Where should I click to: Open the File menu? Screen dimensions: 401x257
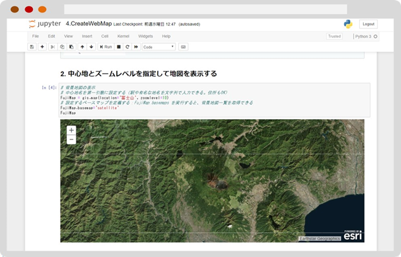pyautogui.click(x=35, y=37)
